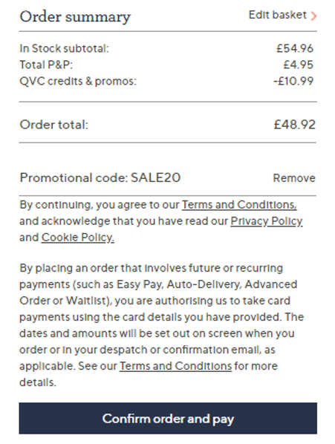Open Terms and Conditions in agreement sentence
Viewport: 335px width, 444px height.
239,205
